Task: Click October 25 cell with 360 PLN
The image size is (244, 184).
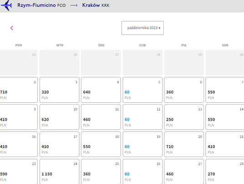Action: 101,172
